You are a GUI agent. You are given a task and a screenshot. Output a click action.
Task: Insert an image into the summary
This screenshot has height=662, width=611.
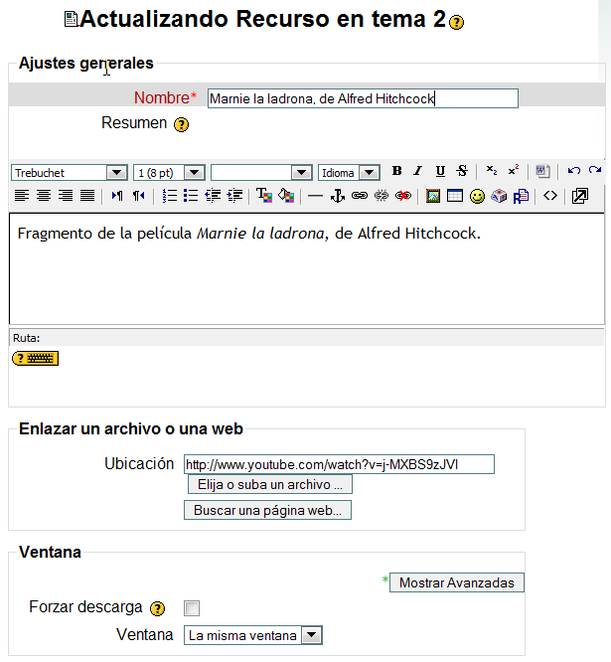pyautogui.click(x=433, y=196)
